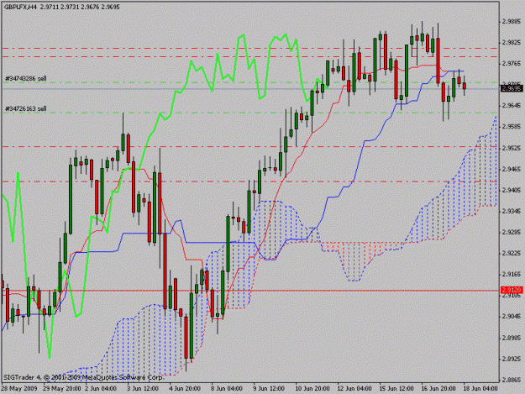Click the 2.9225 price axis label
This screenshot has width=525, height=394.
pyautogui.click(x=512, y=254)
